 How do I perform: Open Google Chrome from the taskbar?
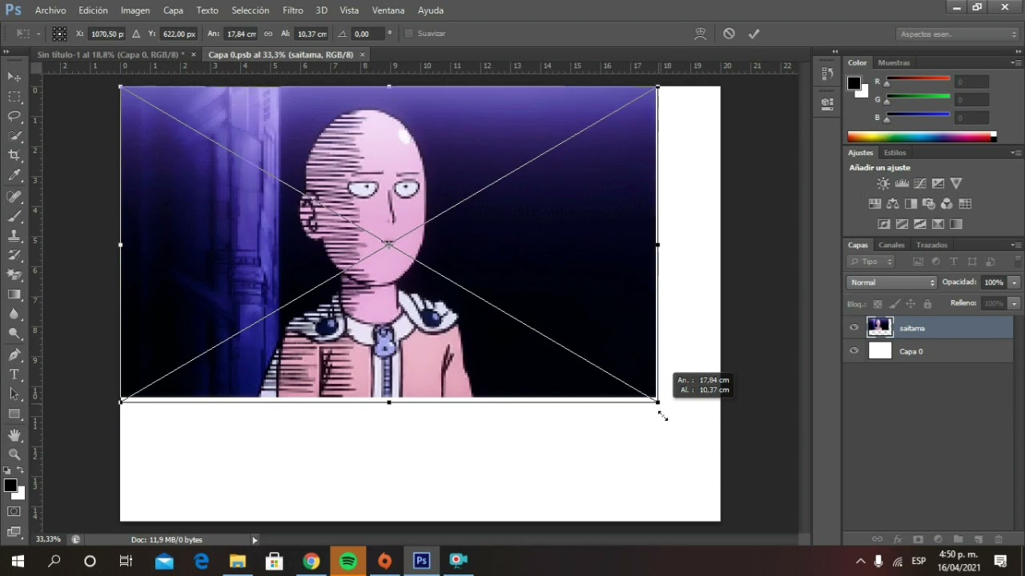[311, 562]
